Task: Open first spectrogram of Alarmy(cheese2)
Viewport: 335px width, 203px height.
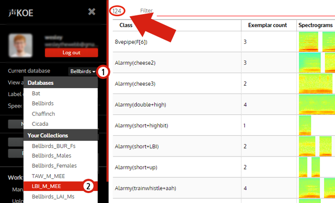Action: coord(310,63)
